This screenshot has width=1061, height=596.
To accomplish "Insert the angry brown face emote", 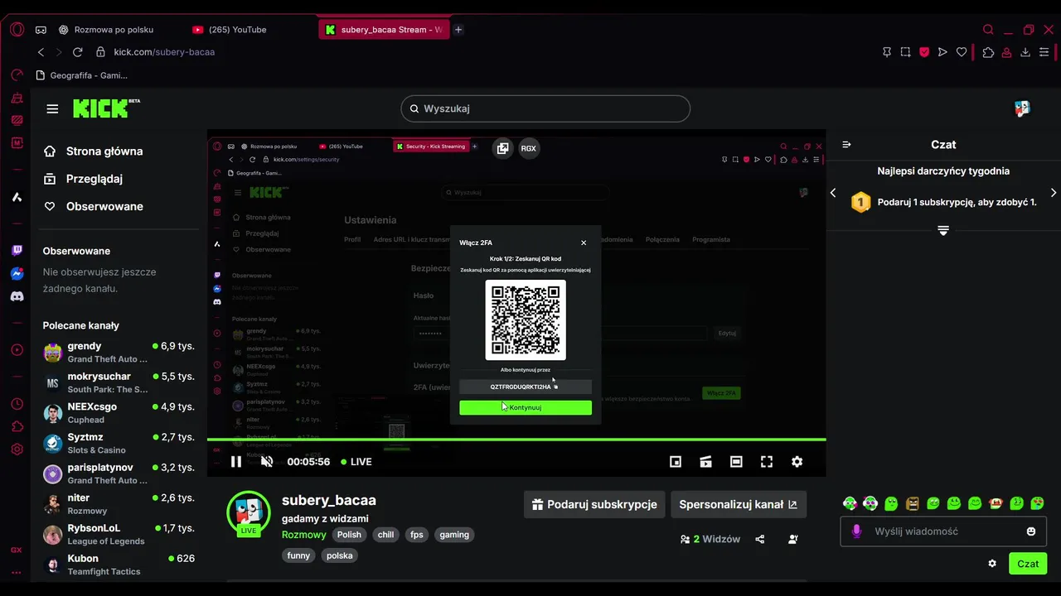I will [912, 503].
